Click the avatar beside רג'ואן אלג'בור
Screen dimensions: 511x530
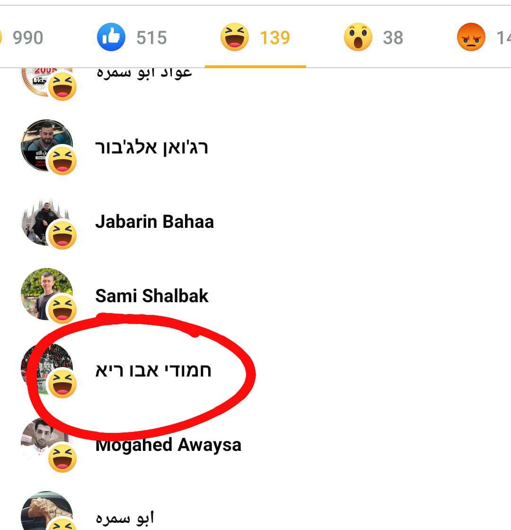pos(47,145)
